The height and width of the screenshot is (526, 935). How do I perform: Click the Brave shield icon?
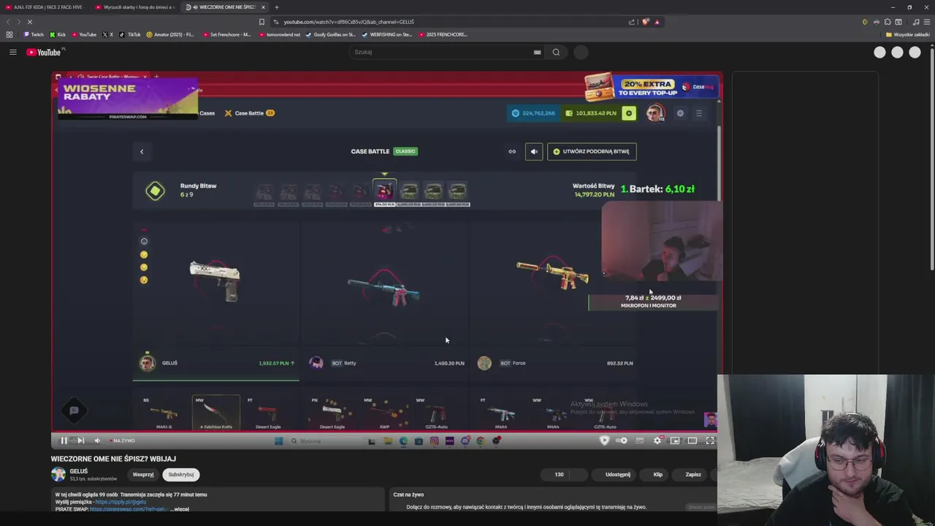[646, 22]
